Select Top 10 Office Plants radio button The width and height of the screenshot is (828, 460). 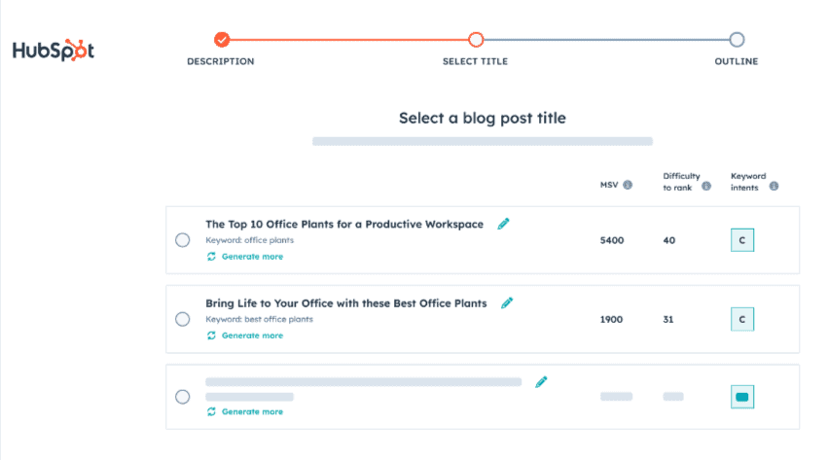click(182, 240)
